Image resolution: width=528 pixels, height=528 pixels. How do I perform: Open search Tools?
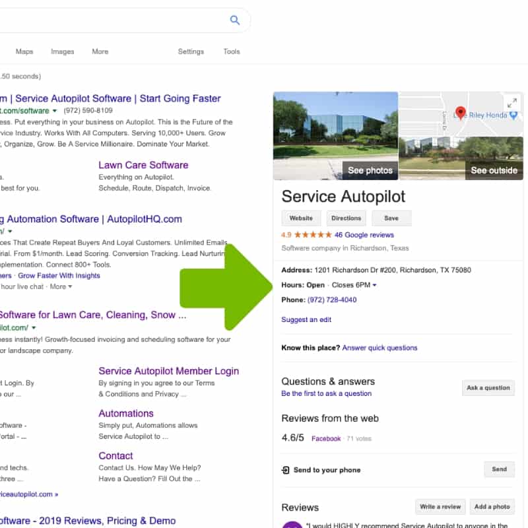232,51
